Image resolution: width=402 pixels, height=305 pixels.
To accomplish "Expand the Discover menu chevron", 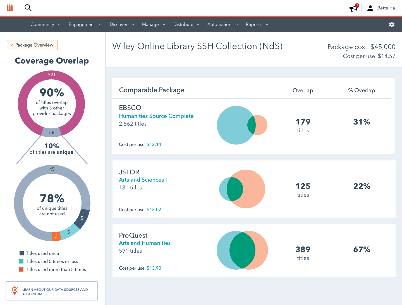I will (x=133, y=25).
